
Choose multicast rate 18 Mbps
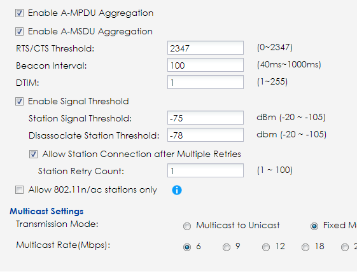pyautogui.click(x=305, y=247)
